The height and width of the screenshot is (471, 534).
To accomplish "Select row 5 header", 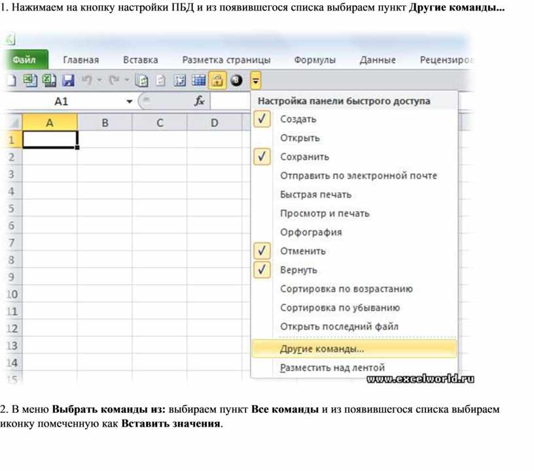I will coord(12,208).
